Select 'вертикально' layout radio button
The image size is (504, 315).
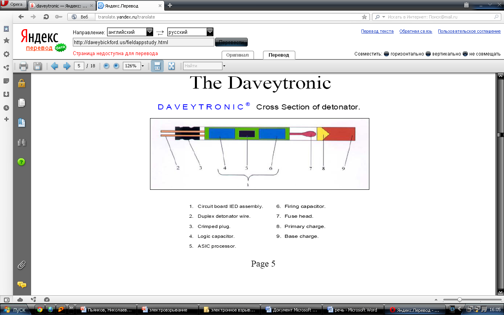click(428, 54)
